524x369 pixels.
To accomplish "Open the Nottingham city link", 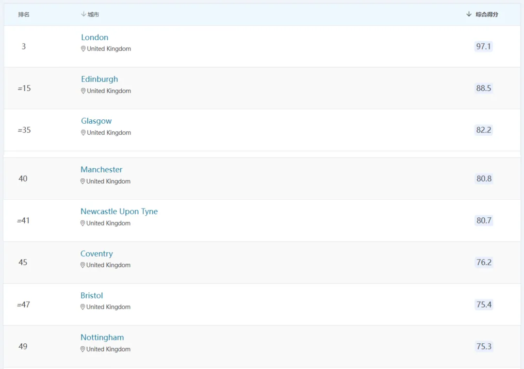I will (102, 337).
